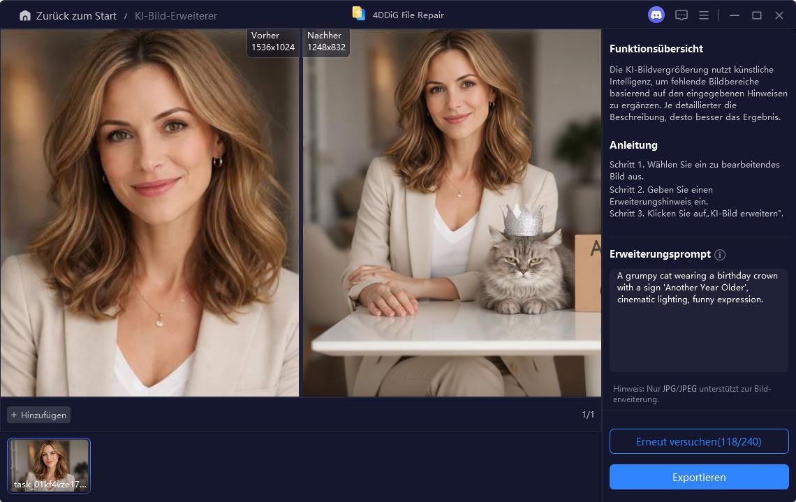Click the Anleitung heading
This screenshot has height=502, width=796.
click(x=633, y=145)
